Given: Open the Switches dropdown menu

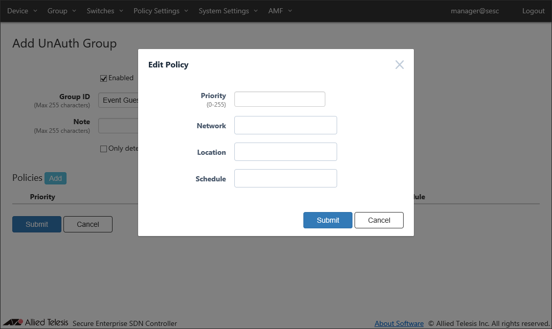Looking at the screenshot, I should coord(104,11).
